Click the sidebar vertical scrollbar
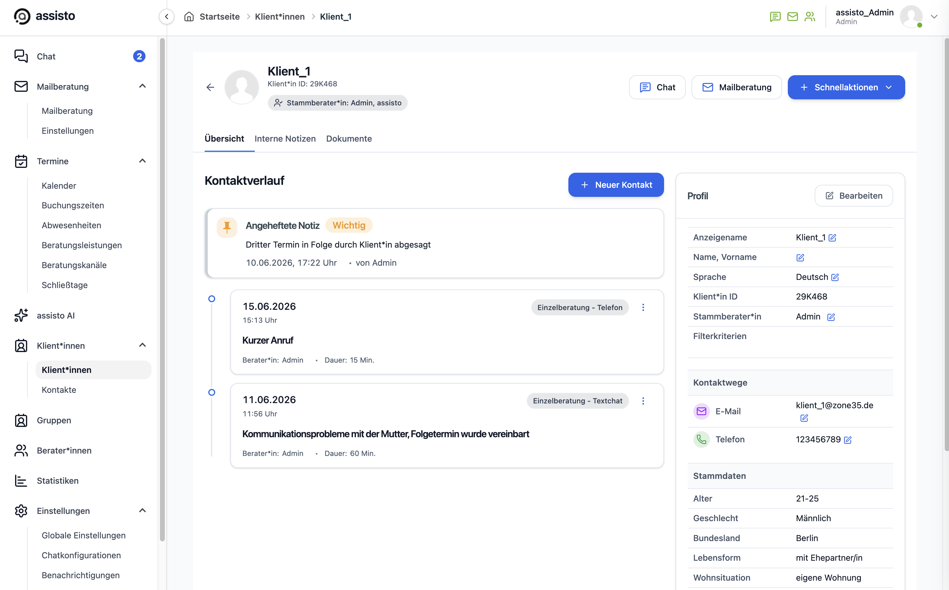The image size is (949, 590). (162, 290)
